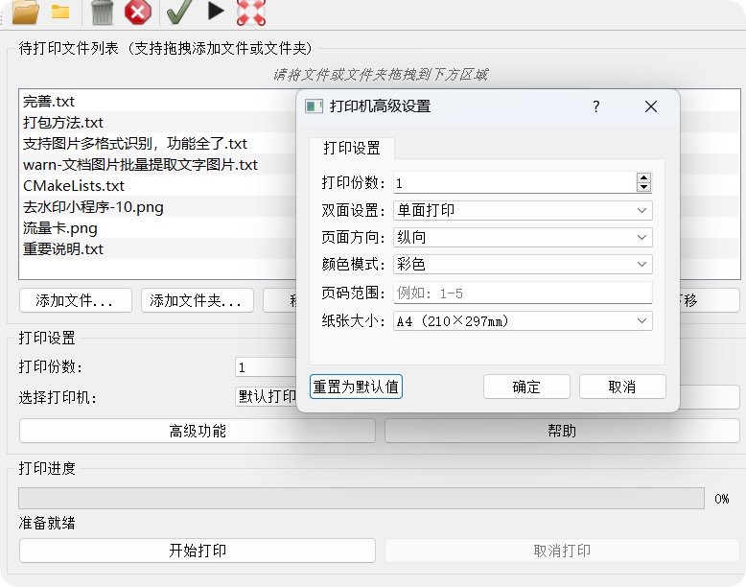Click the red X remove icon
The image size is (746, 587).
[138, 12]
